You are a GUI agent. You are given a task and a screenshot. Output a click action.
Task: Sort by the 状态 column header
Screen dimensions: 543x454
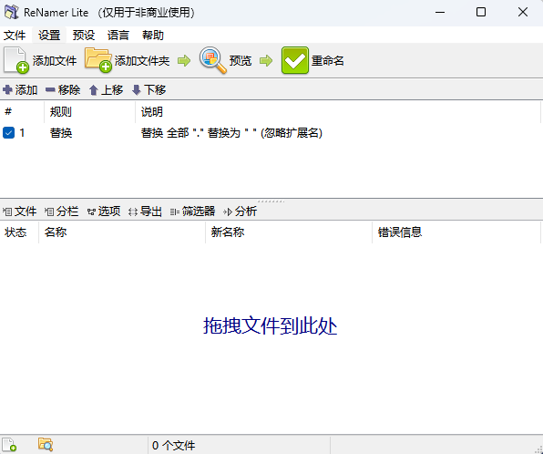tap(19, 232)
